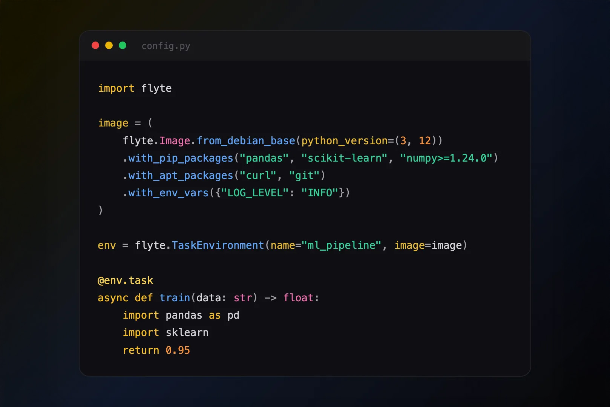The height and width of the screenshot is (407, 610).
Task: Click the 'data' parameter name
Action: pyautogui.click(x=209, y=298)
